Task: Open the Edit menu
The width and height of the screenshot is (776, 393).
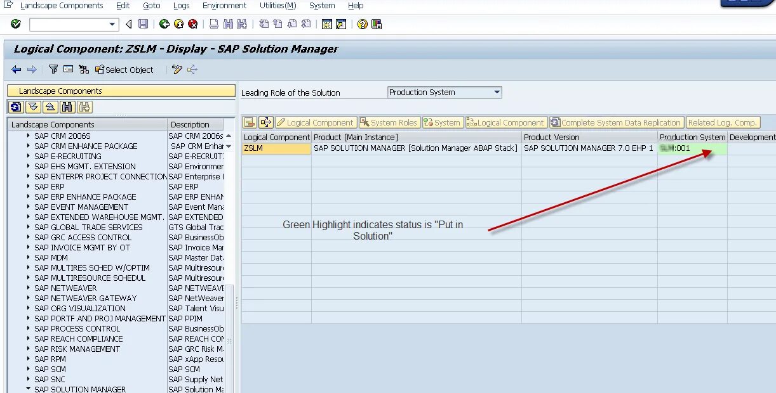Action: [123, 6]
